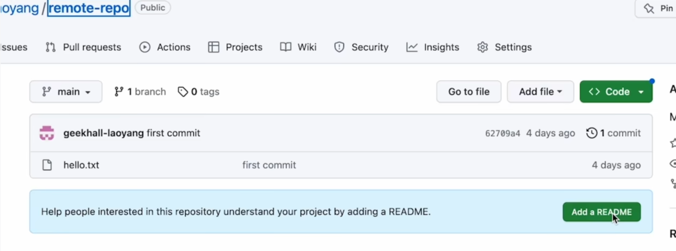Click the code brackets icon on Code button
Screen dimensions: 676x251
(594, 92)
